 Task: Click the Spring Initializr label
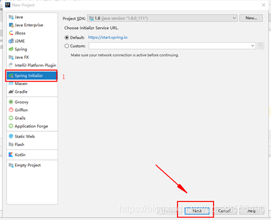(x=29, y=76)
